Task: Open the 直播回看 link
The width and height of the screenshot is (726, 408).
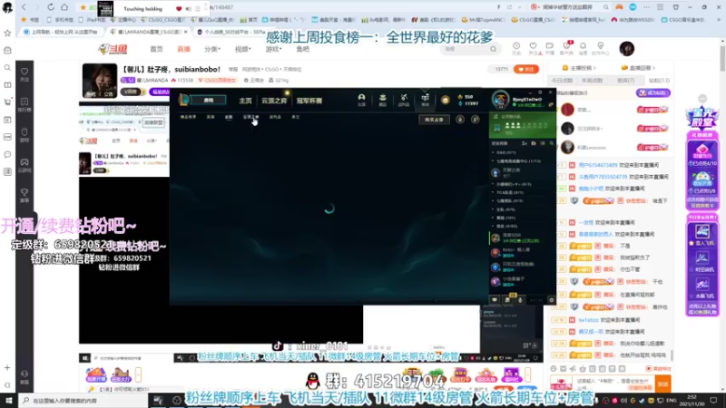Action: (x=639, y=68)
